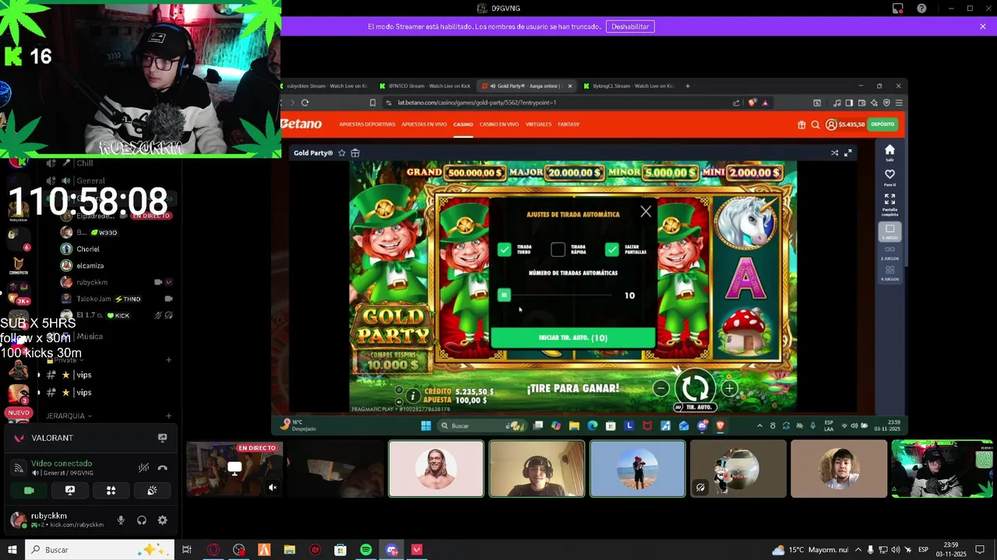
Task: Collapse the JERARQUIA category
Action: (69, 416)
